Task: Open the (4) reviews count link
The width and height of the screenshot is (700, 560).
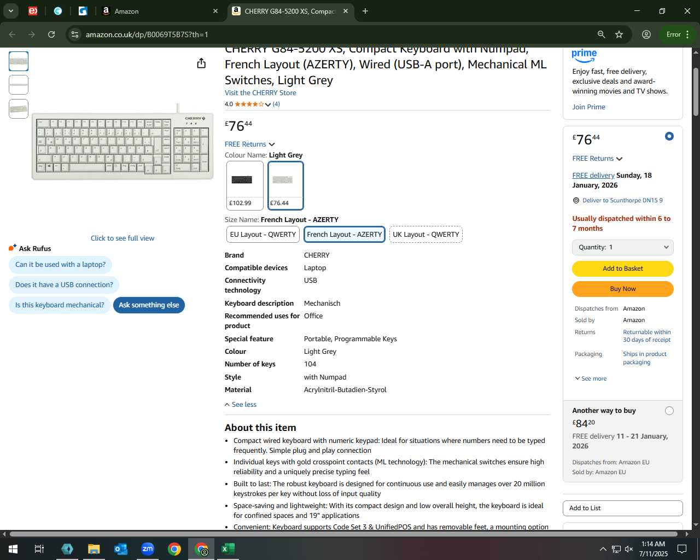Action: (276, 104)
